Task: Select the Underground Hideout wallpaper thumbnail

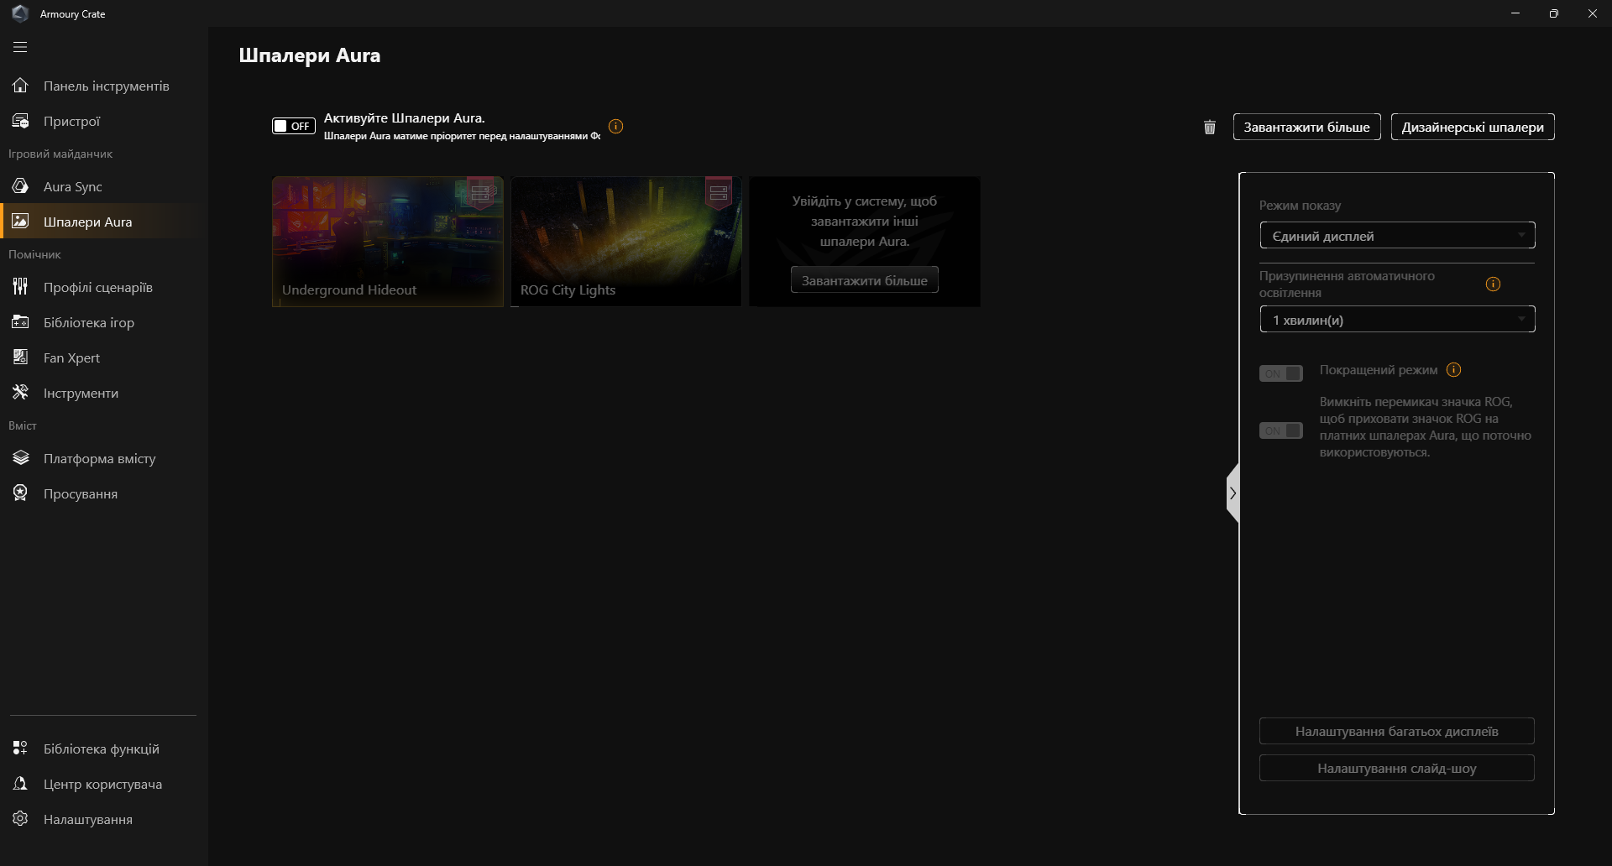Action: point(388,242)
